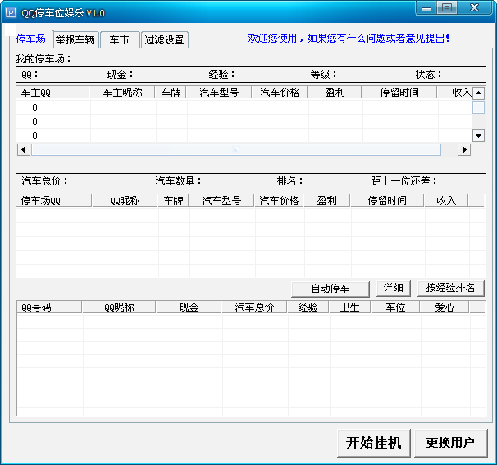Click the horizontal scrollbar thumb
The image size is (497, 465).
pos(236,149)
